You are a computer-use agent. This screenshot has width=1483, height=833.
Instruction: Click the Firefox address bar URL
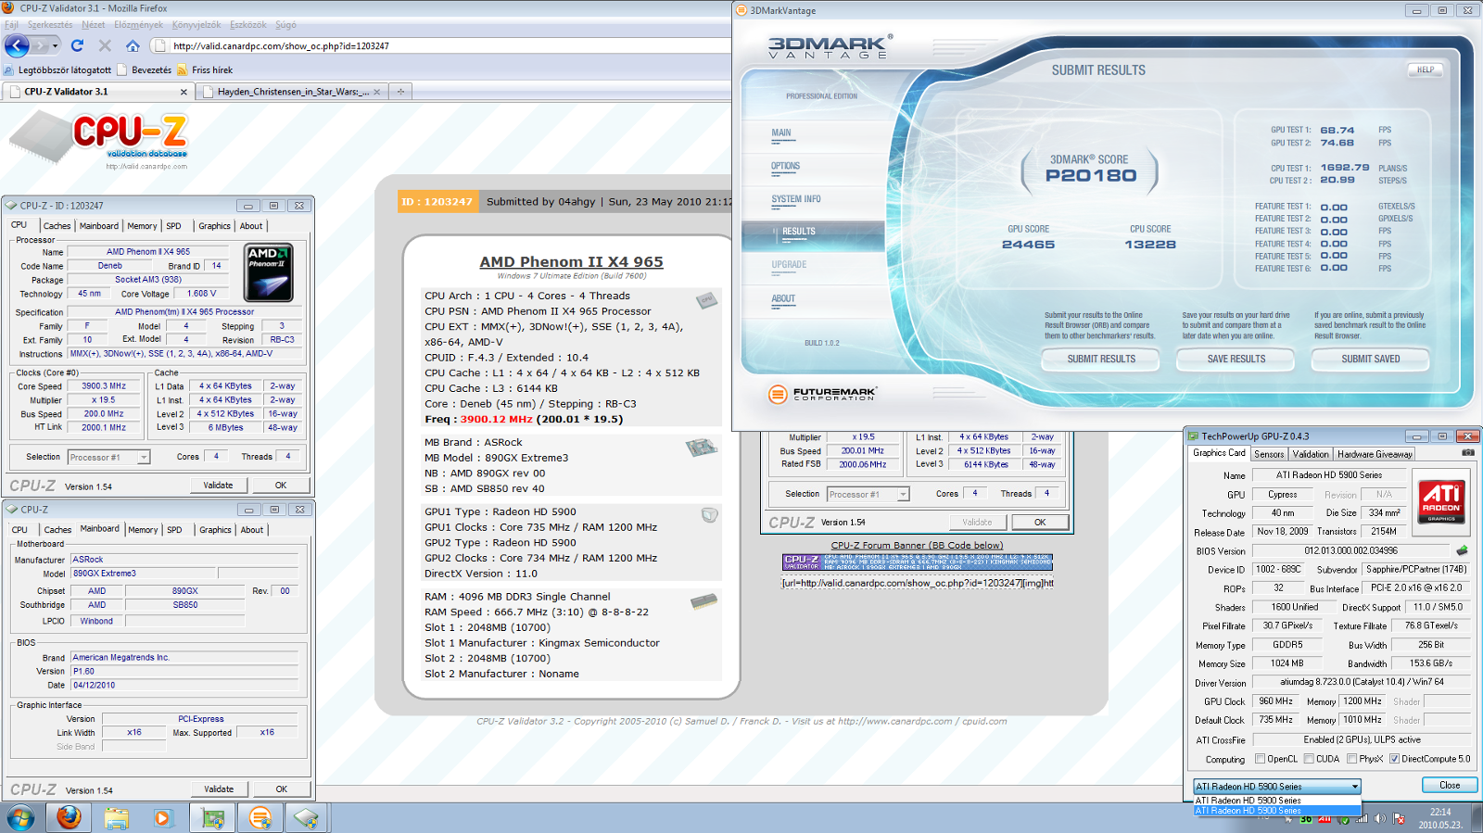coord(281,45)
